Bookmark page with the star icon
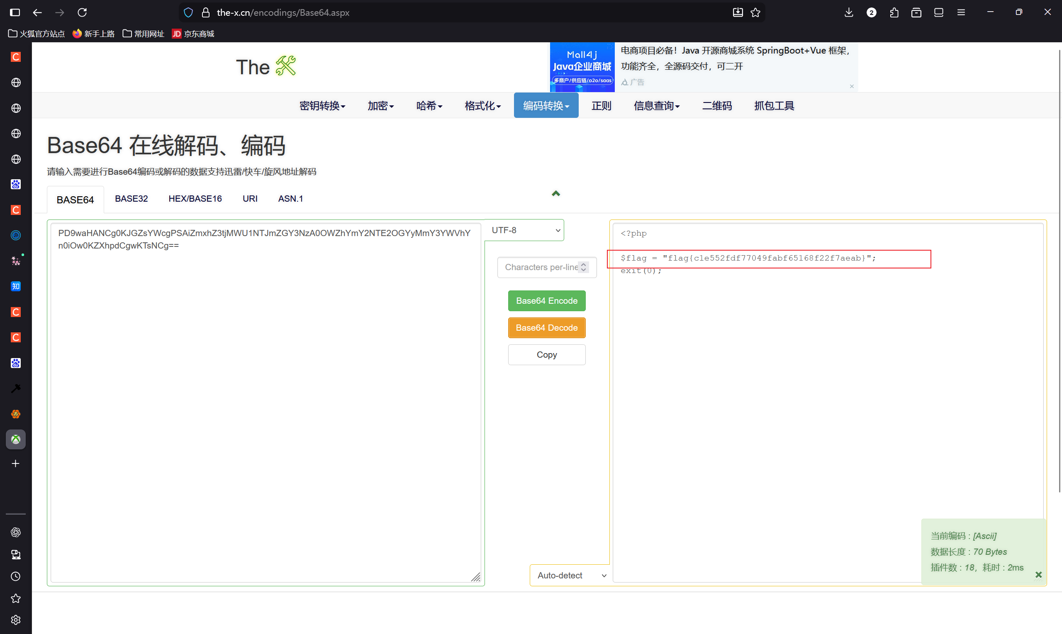This screenshot has height=634, width=1062. click(755, 12)
